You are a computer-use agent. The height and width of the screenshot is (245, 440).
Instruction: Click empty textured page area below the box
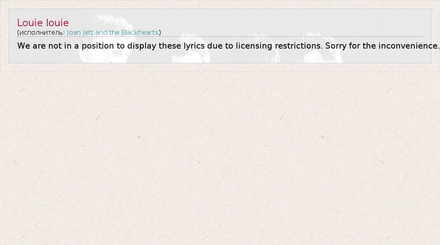pyautogui.click(x=220, y=157)
